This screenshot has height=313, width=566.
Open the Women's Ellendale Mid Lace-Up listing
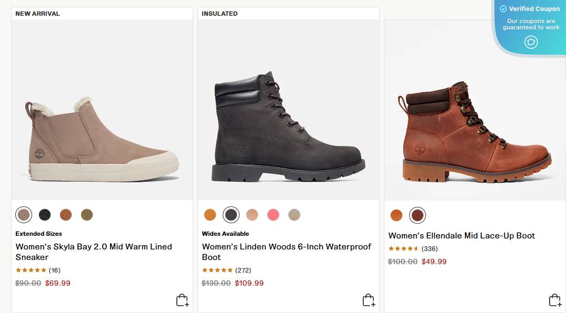click(462, 235)
